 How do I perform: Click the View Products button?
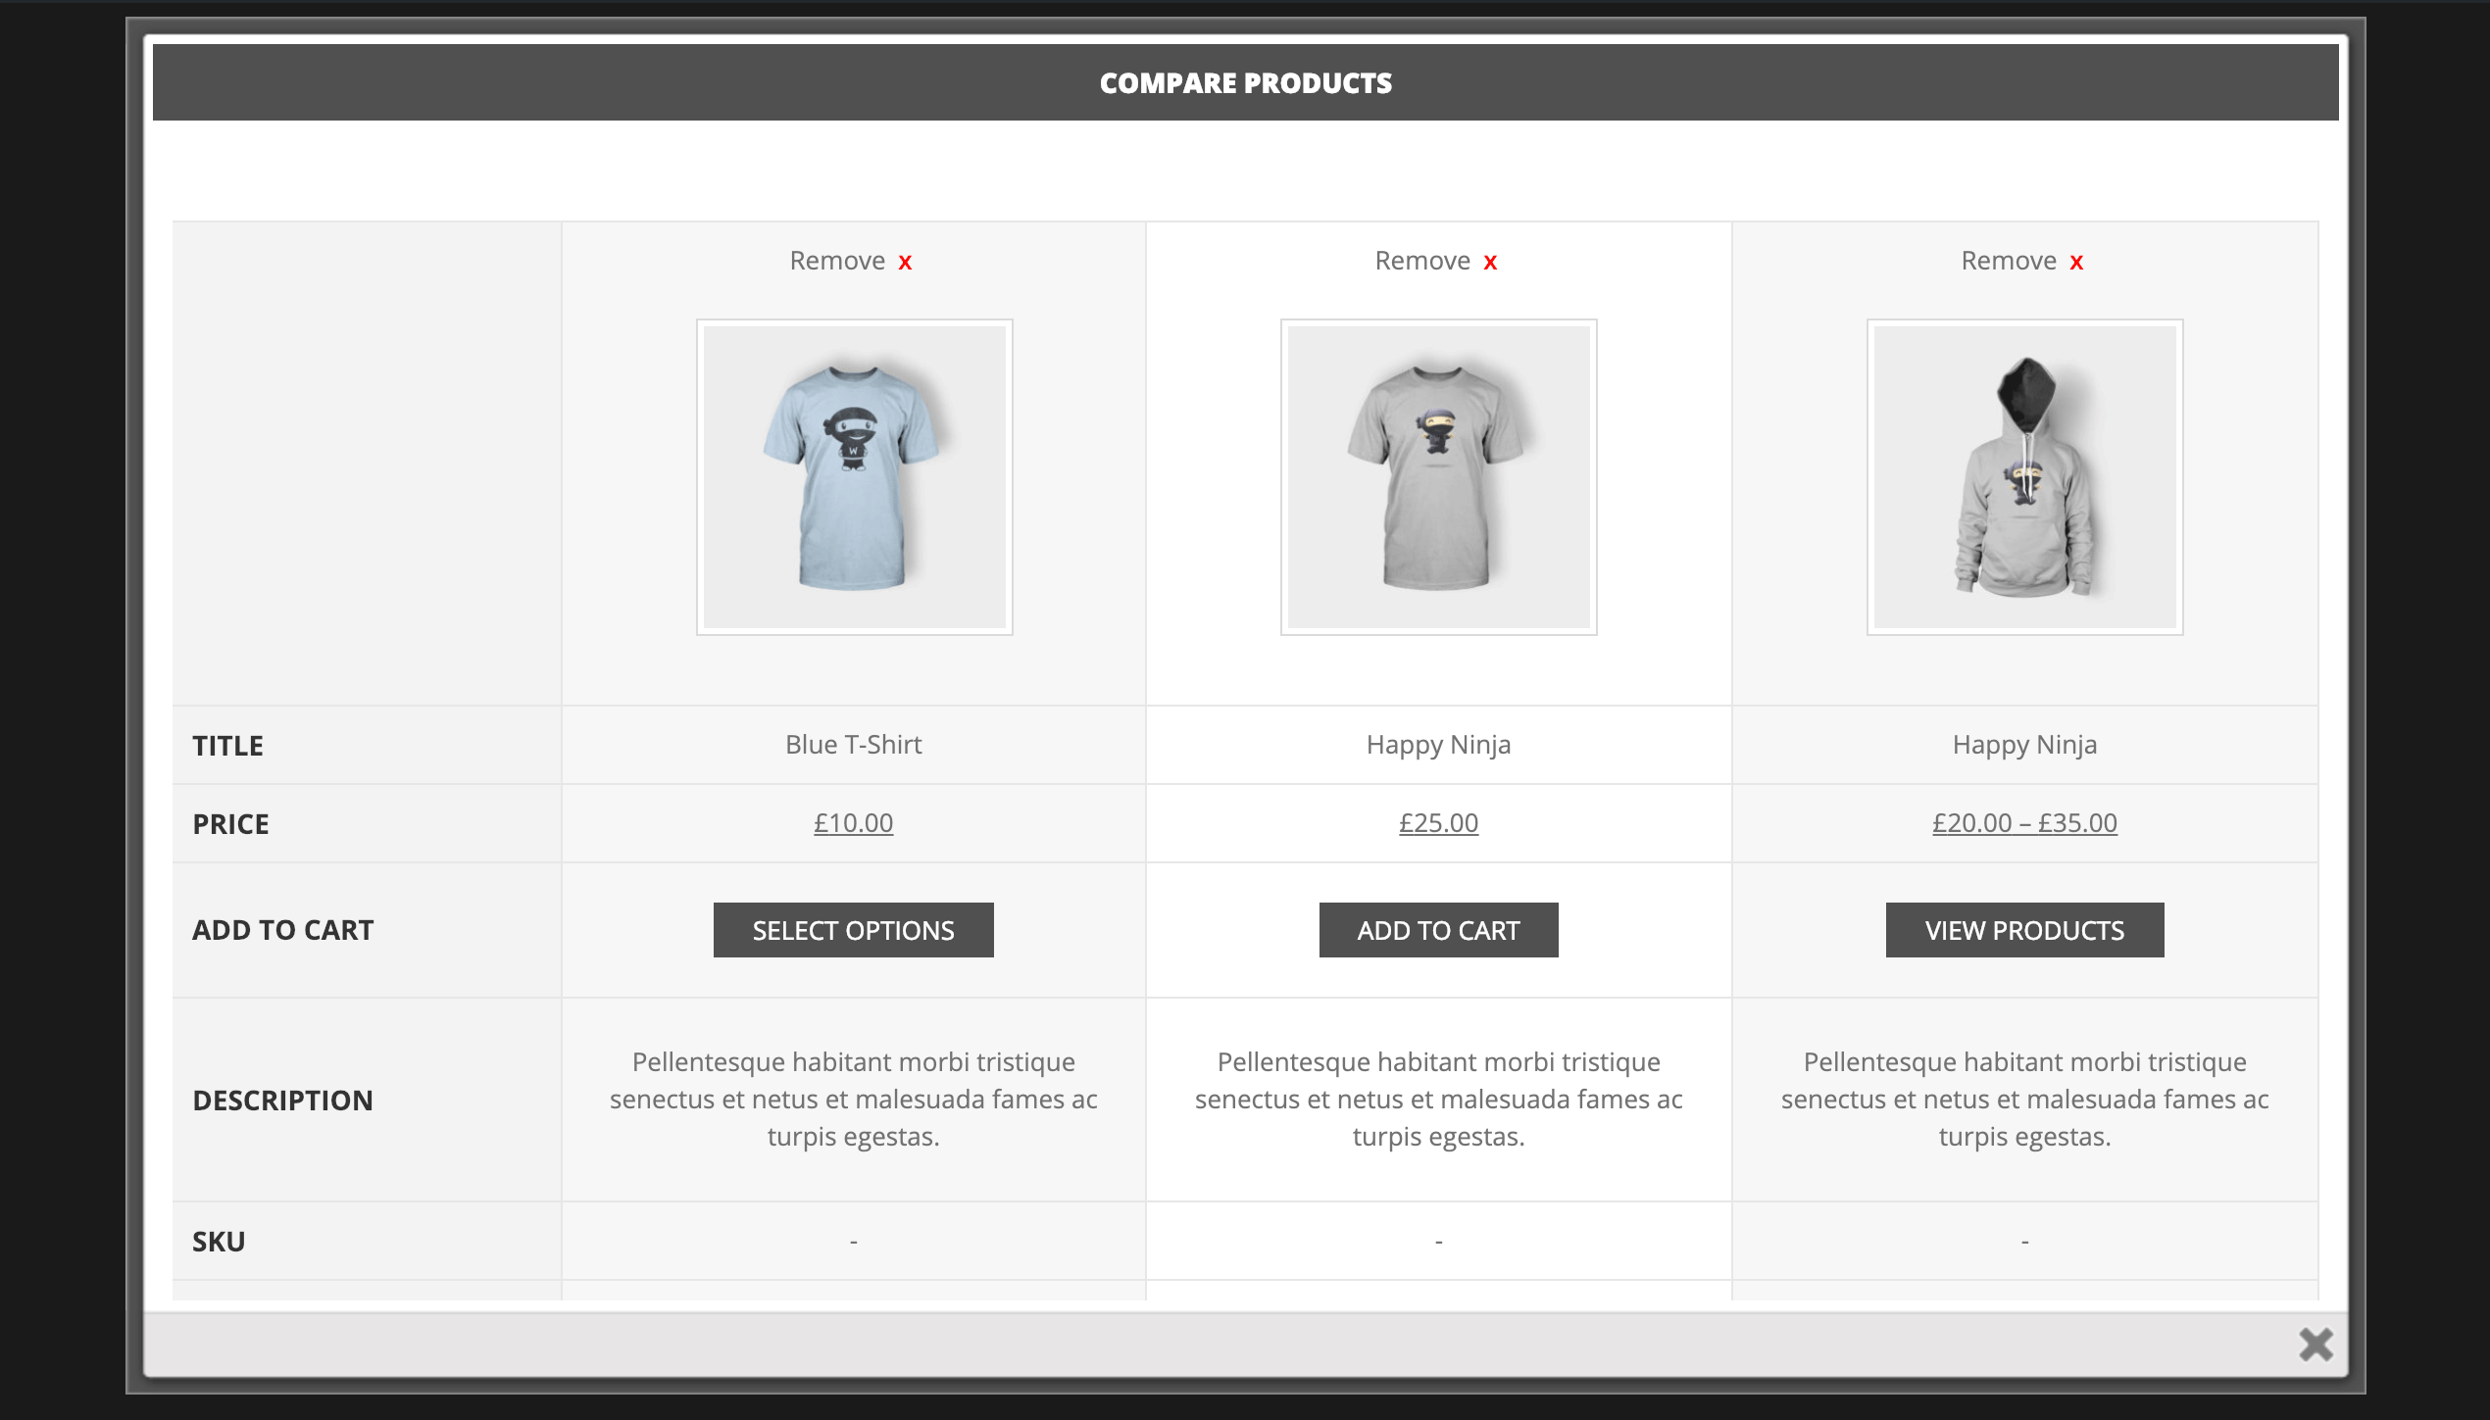pyautogui.click(x=2024, y=930)
